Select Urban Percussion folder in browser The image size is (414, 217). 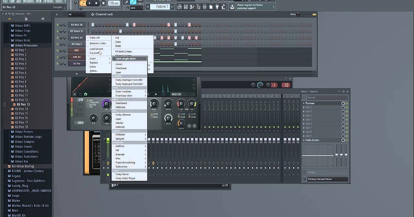point(26,45)
